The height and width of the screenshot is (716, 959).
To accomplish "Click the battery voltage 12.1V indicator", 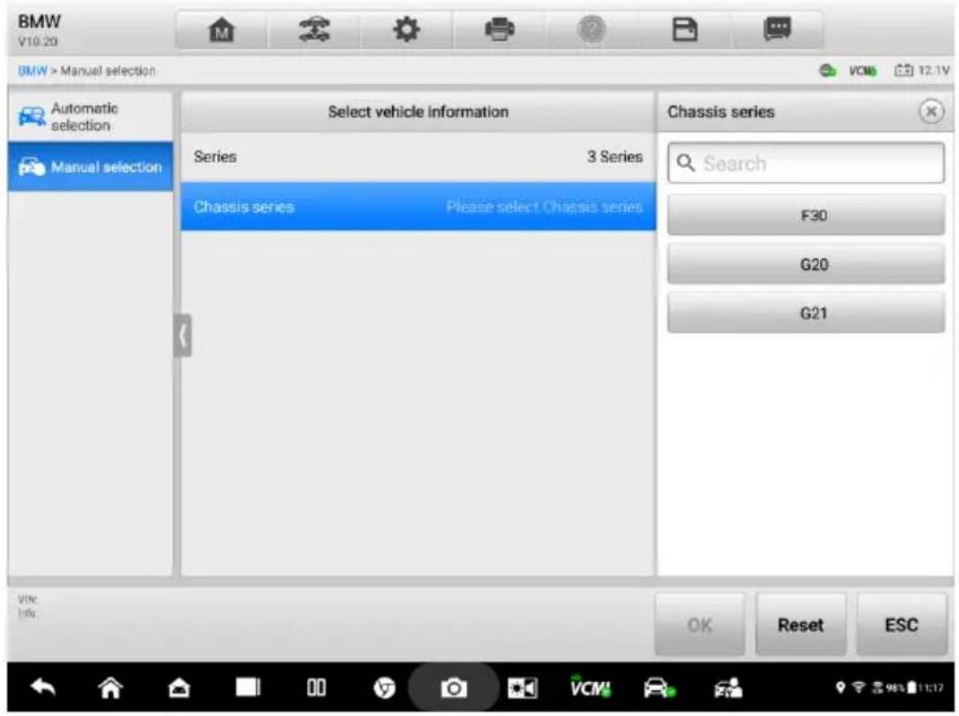I will point(921,71).
